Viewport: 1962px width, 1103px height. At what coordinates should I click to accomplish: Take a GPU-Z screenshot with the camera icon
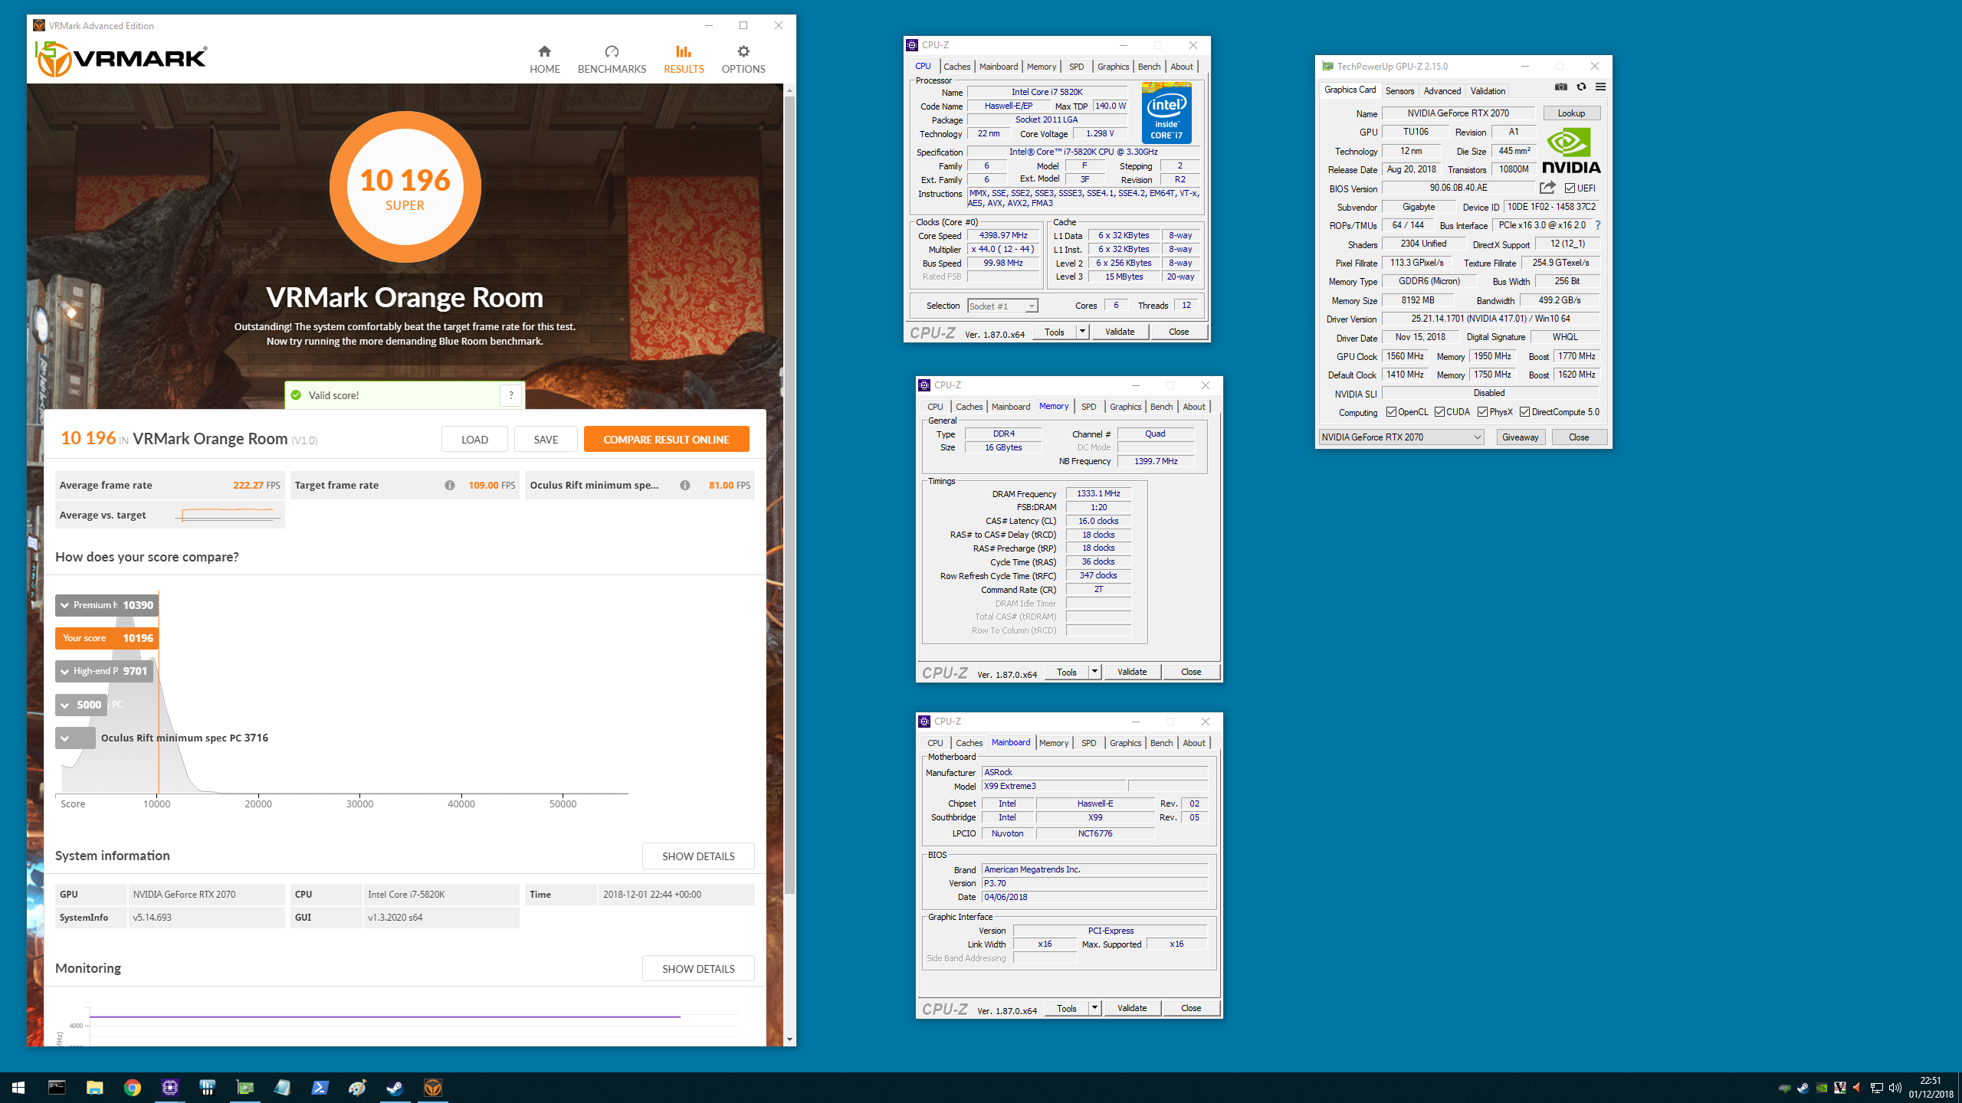[x=1561, y=87]
